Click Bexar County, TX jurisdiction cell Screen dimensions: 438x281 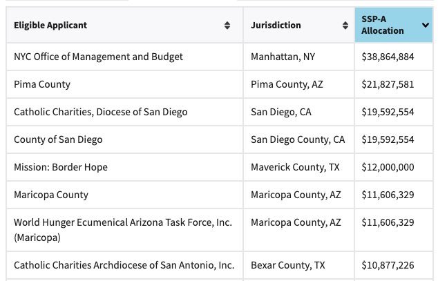(x=299, y=265)
